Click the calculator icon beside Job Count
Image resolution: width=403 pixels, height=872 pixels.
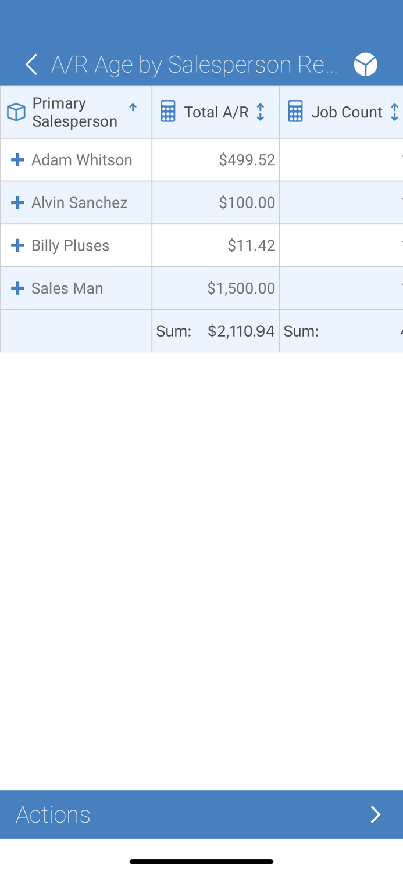296,111
